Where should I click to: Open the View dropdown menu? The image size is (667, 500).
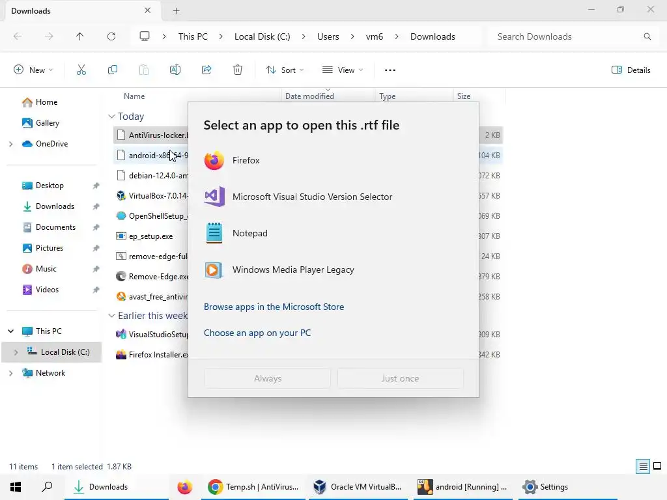click(343, 70)
